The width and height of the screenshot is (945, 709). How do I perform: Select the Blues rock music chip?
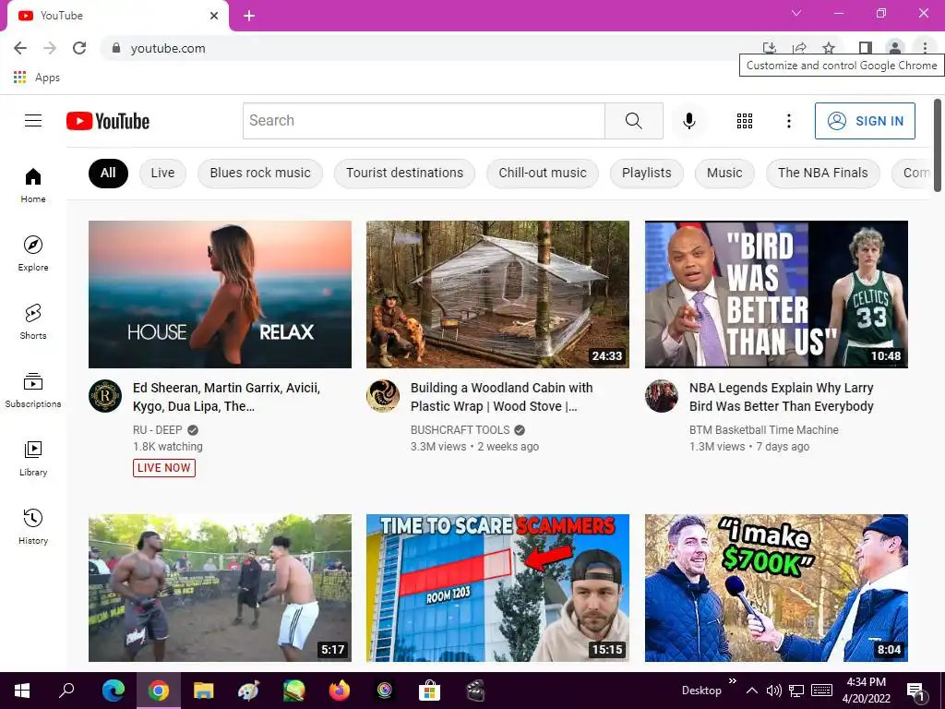click(260, 173)
